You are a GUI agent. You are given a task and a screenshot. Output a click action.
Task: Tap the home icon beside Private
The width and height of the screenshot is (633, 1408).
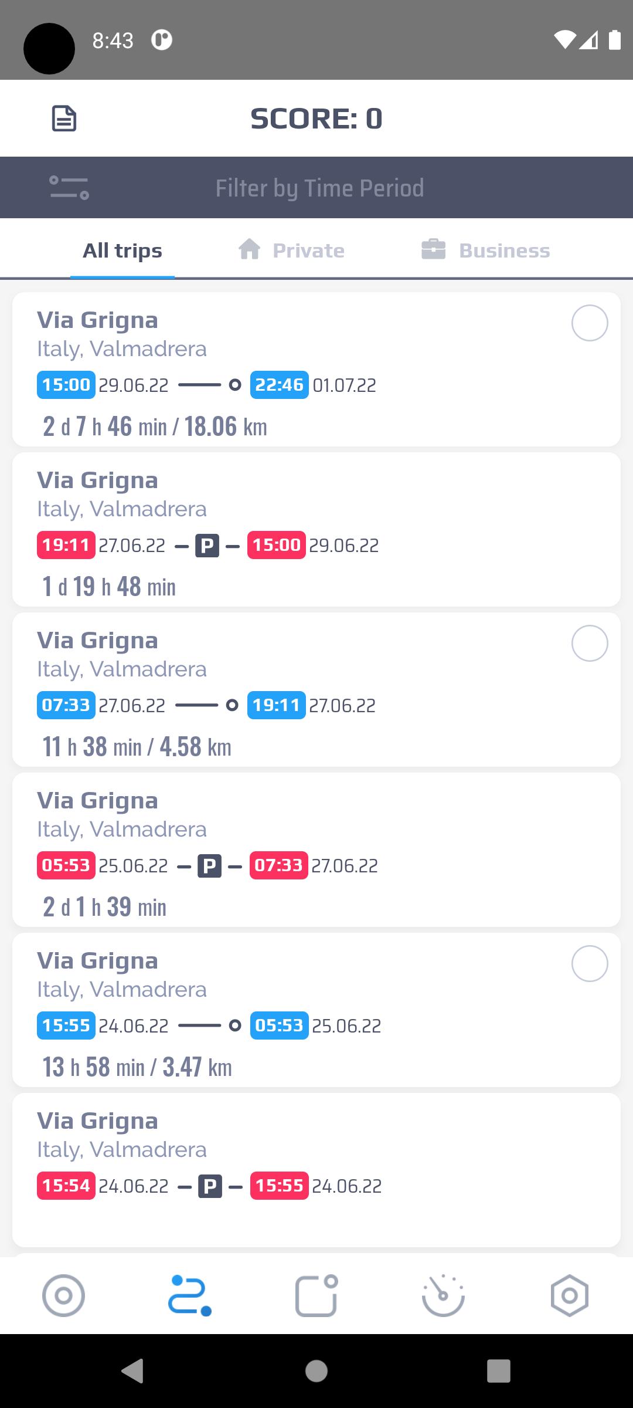[250, 249]
